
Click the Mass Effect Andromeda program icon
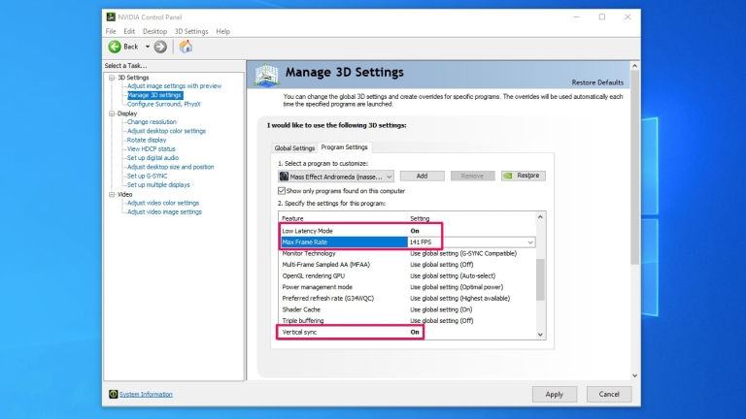[x=284, y=177]
